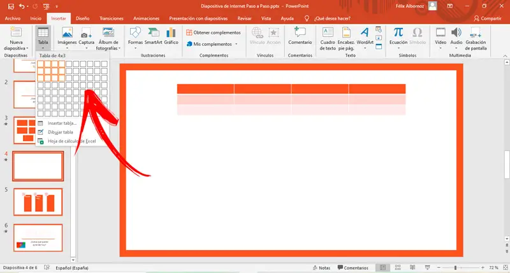Click Obtener complementos
The image size is (510, 273).
point(214,32)
